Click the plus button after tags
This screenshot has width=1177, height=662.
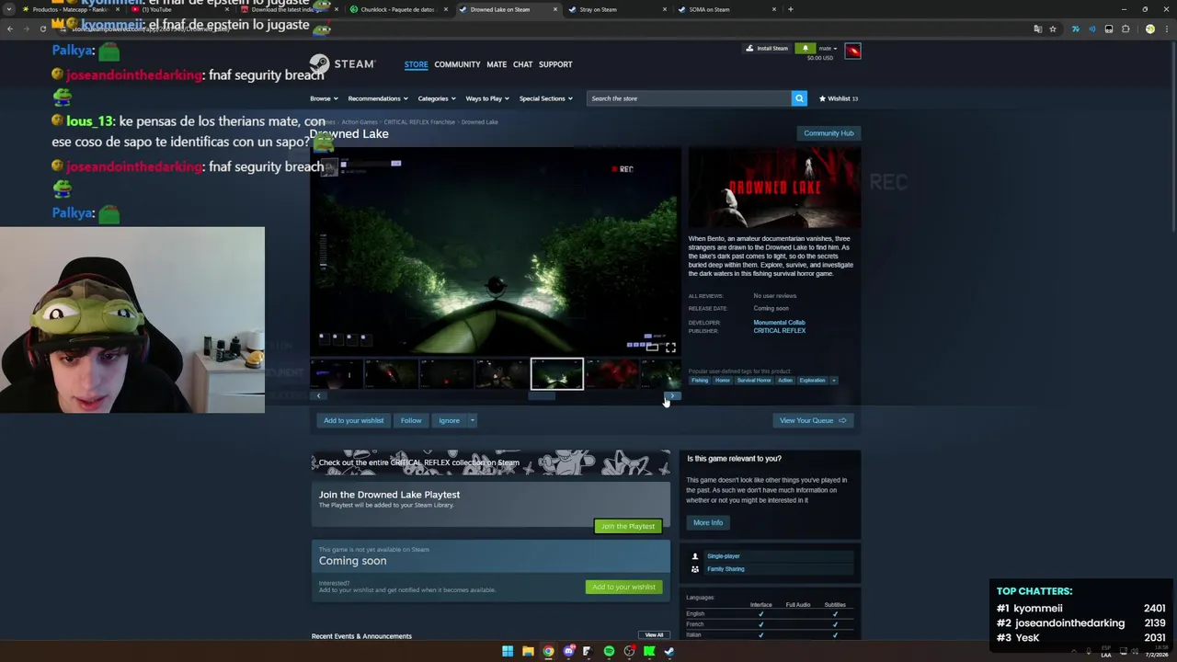click(x=834, y=381)
